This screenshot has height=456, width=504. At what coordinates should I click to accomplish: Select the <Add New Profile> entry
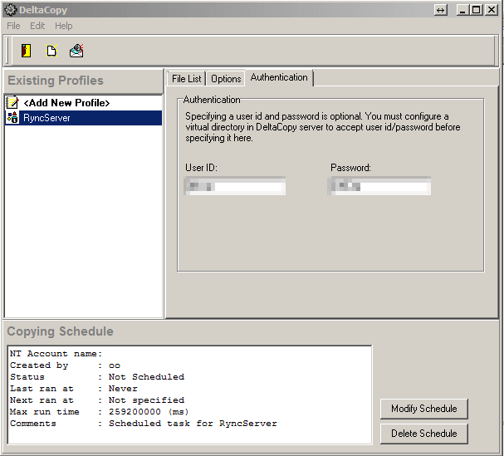coord(84,103)
